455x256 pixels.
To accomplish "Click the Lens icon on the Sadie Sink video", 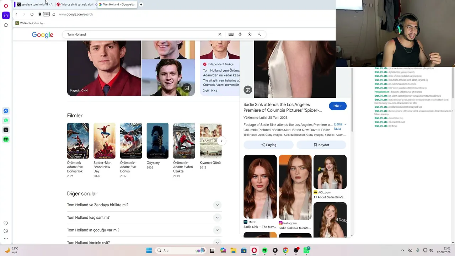I will [248, 90].
